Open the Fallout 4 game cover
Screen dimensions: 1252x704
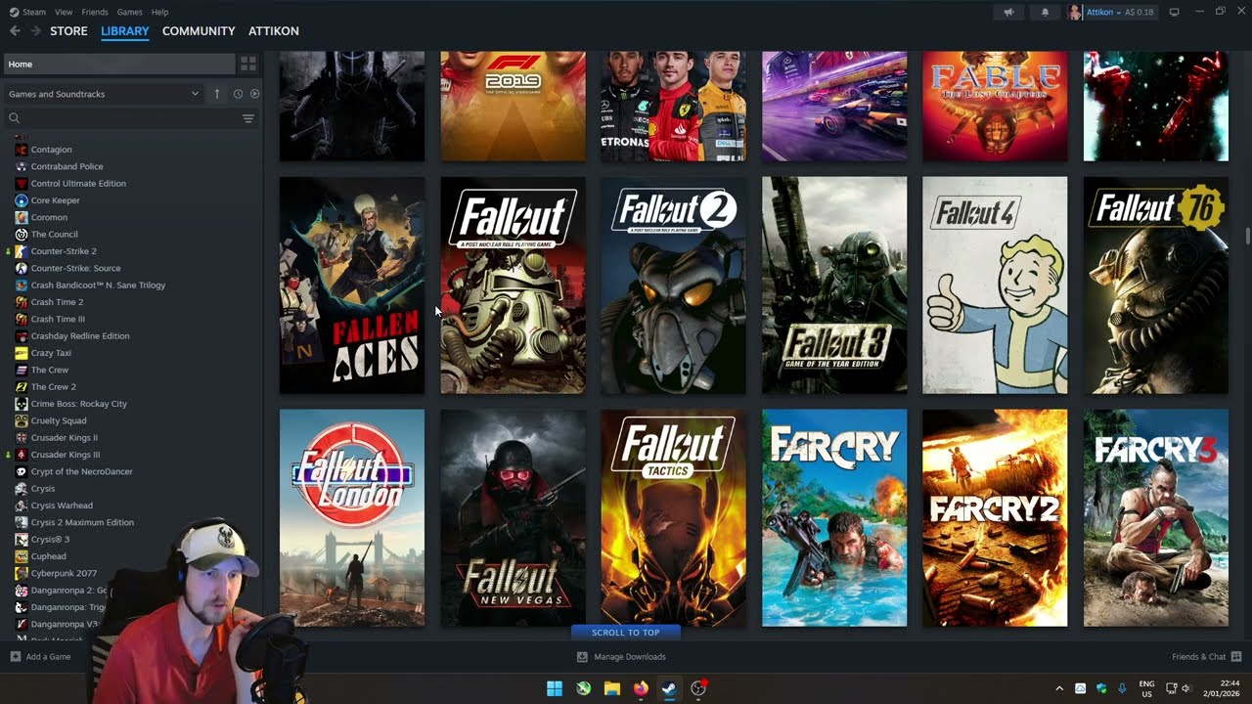click(x=995, y=286)
